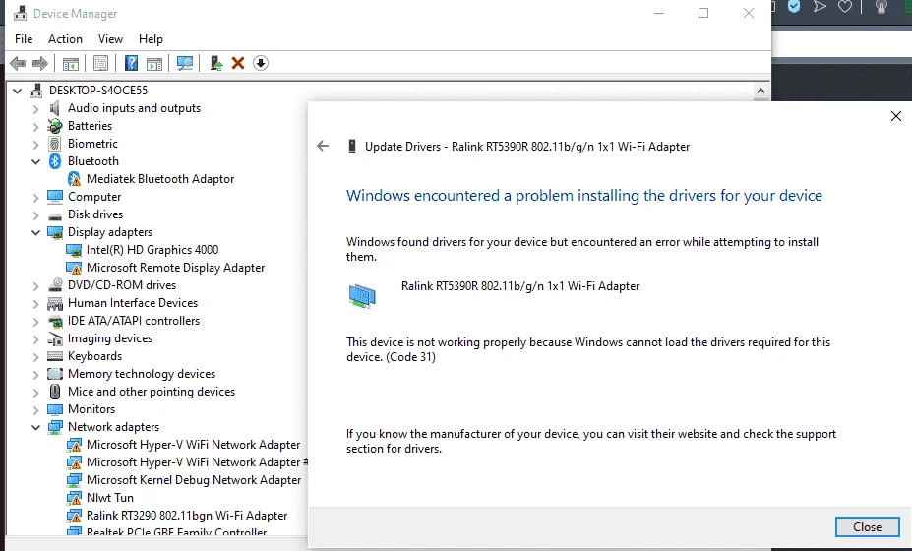Click the Update device driver toolbar icon
The width and height of the screenshot is (912, 551).
(216, 63)
